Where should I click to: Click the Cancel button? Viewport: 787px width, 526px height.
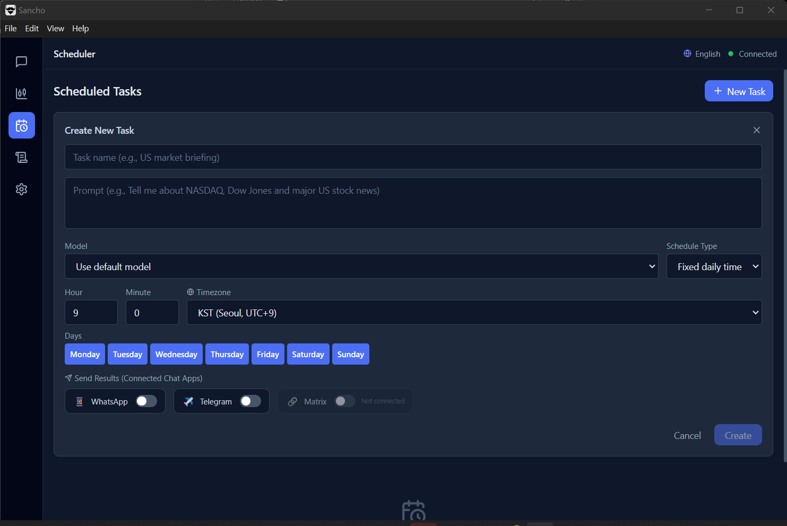coord(687,435)
